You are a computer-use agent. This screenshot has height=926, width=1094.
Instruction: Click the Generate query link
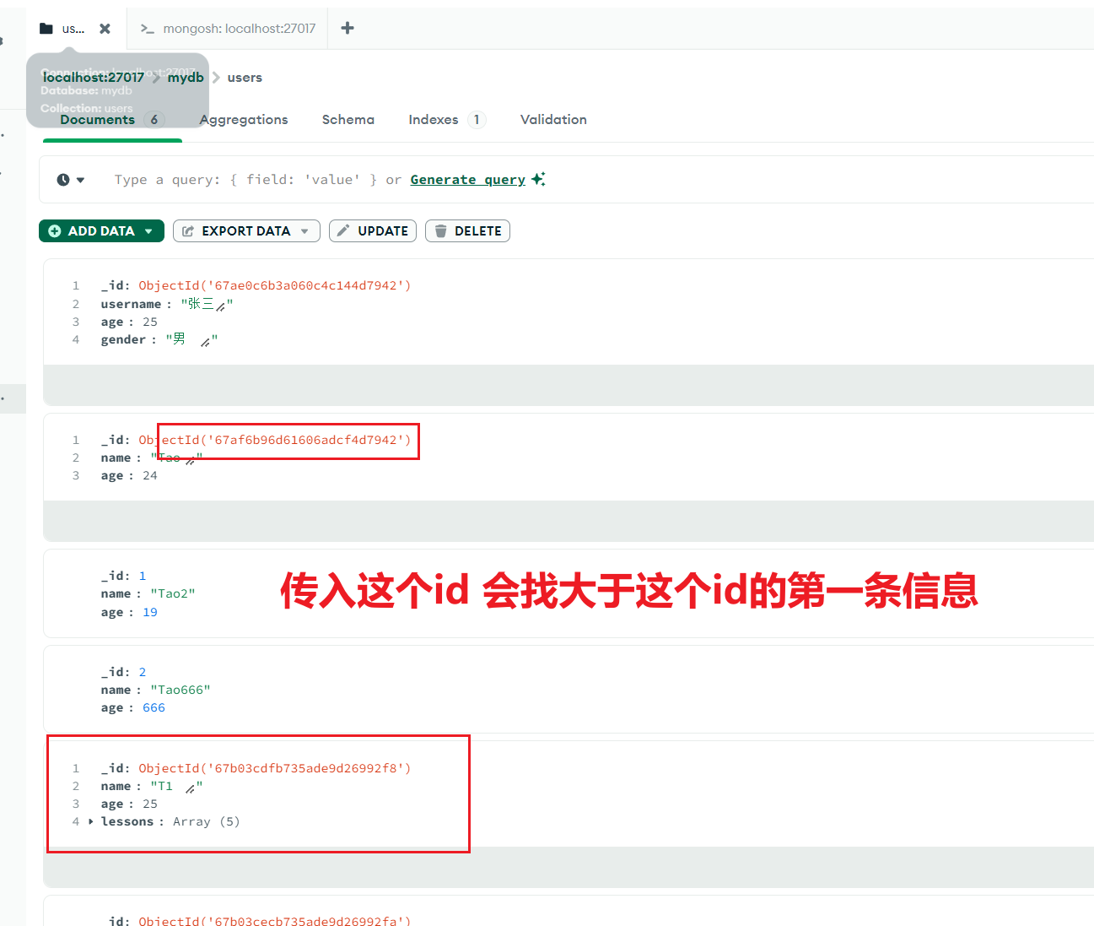coord(467,180)
